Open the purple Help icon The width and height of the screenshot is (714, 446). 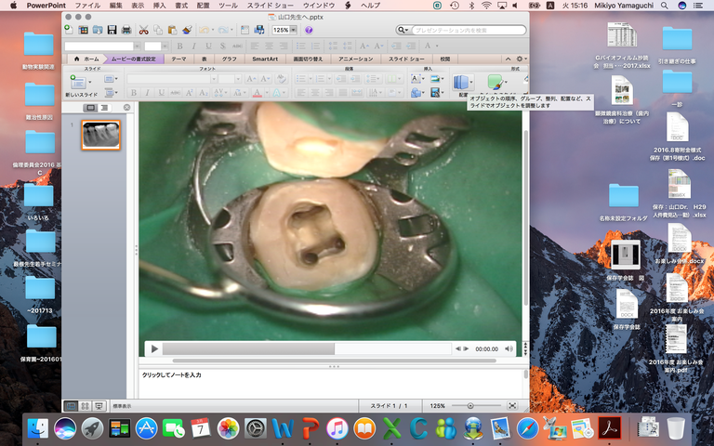pyautogui.click(x=308, y=30)
